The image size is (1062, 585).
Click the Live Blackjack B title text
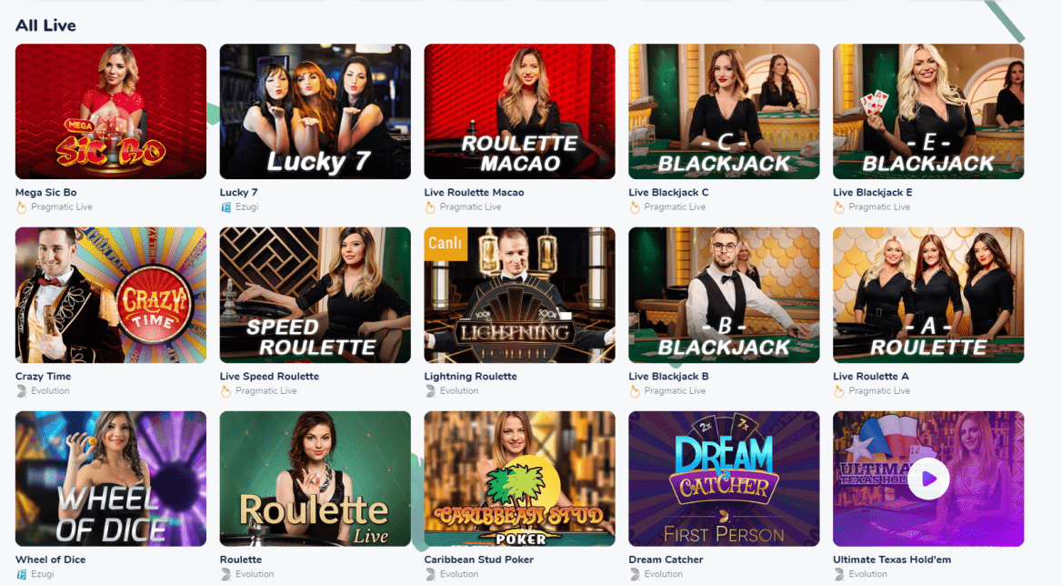(668, 377)
